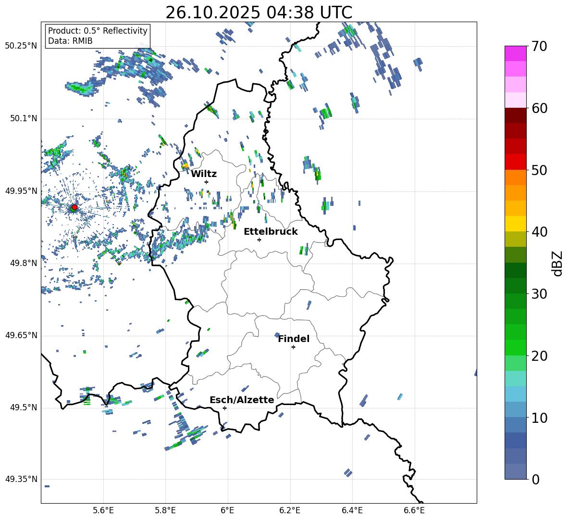
Task: Click the dBZ colorbar axis label
Action: (557, 263)
